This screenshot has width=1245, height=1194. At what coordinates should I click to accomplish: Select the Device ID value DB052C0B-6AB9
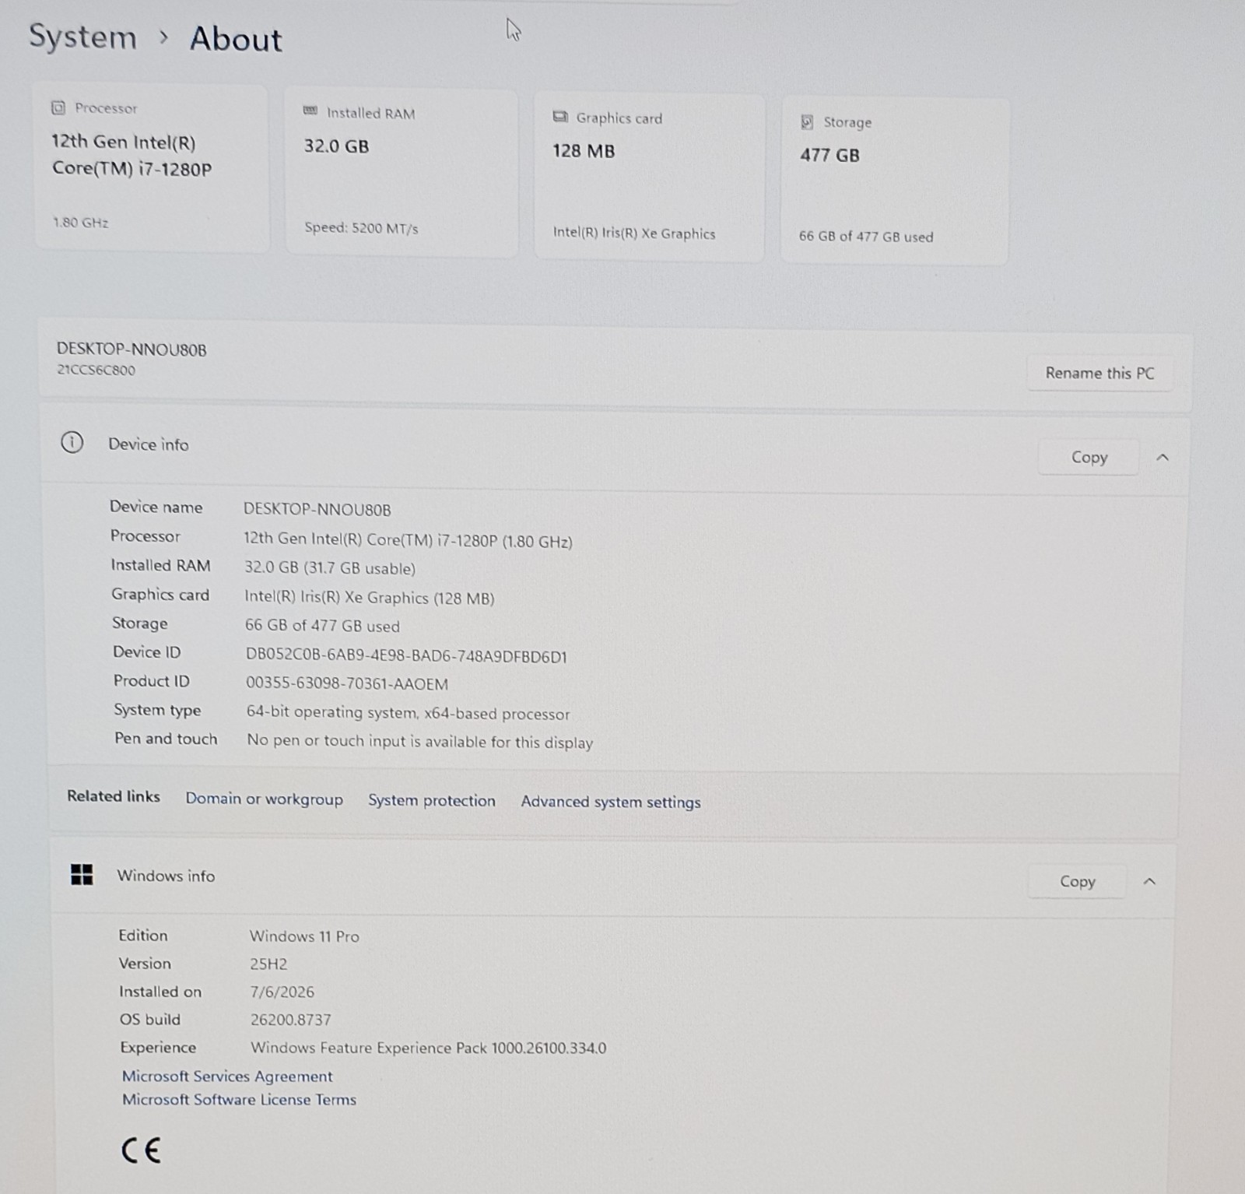tap(406, 655)
